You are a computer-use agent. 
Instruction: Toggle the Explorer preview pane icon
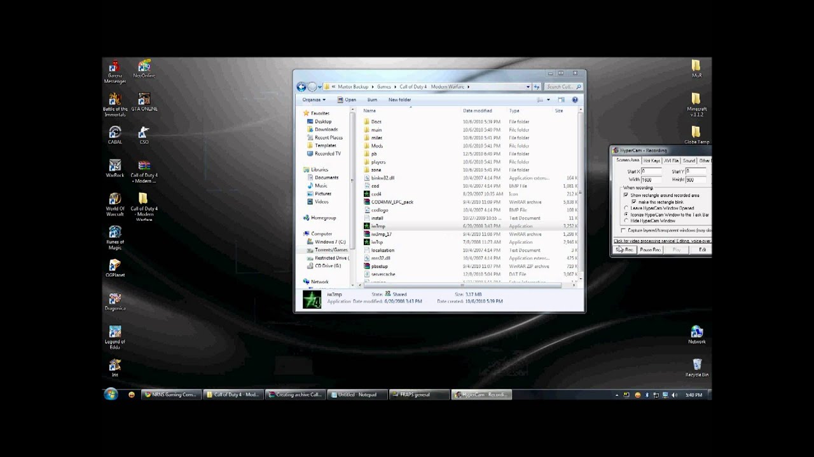pyautogui.click(x=561, y=100)
